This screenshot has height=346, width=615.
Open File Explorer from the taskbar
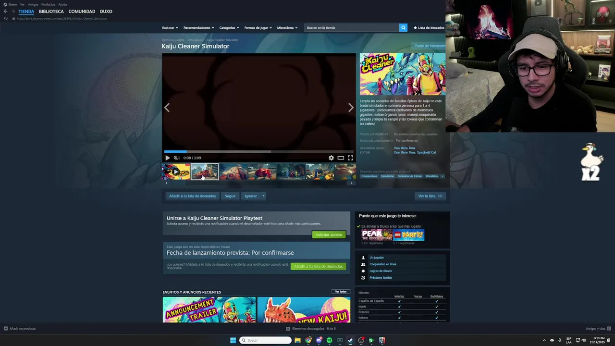pyautogui.click(x=297, y=340)
